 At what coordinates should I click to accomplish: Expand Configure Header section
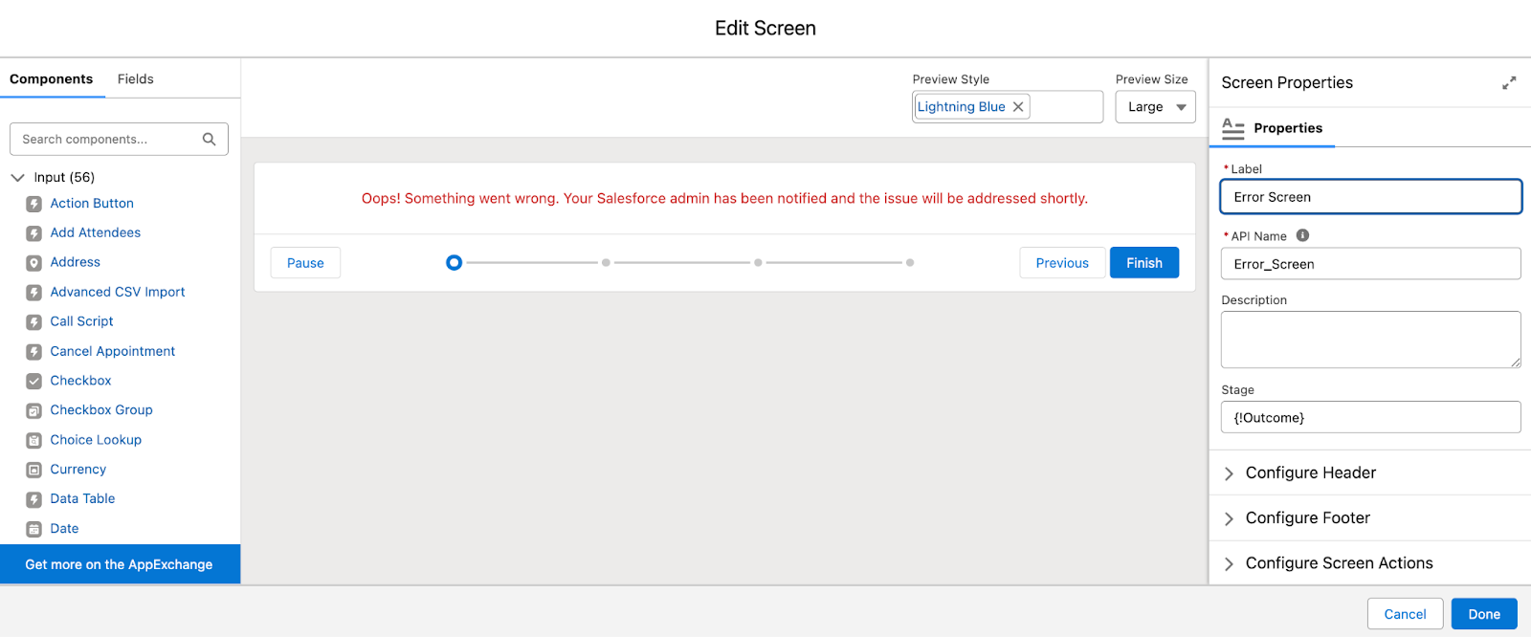pyautogui.click(x=1230, y=473)
